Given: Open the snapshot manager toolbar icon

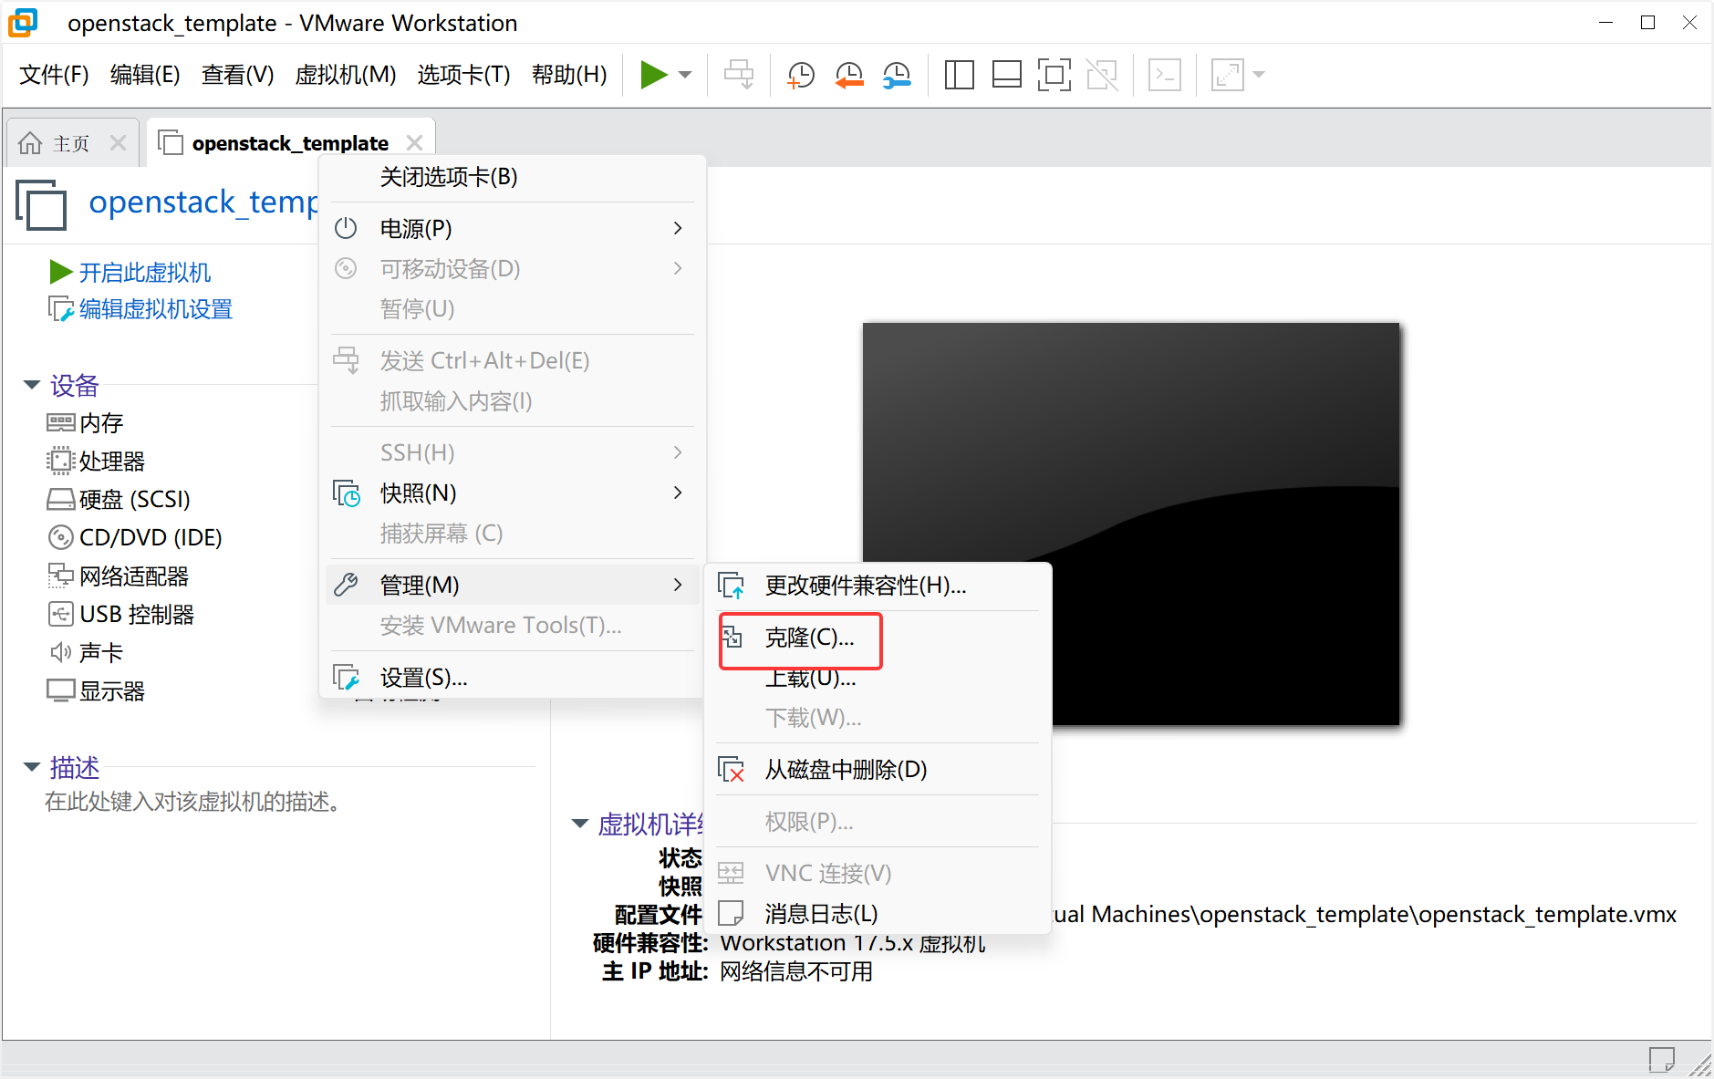Looking at the screenshot, I should 897,75.
